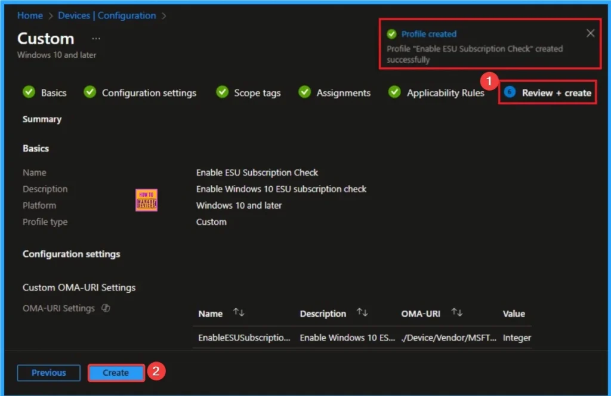Open the Home breadcrumb link
This screenshot has height=396, width=611.
click(30, 15)
